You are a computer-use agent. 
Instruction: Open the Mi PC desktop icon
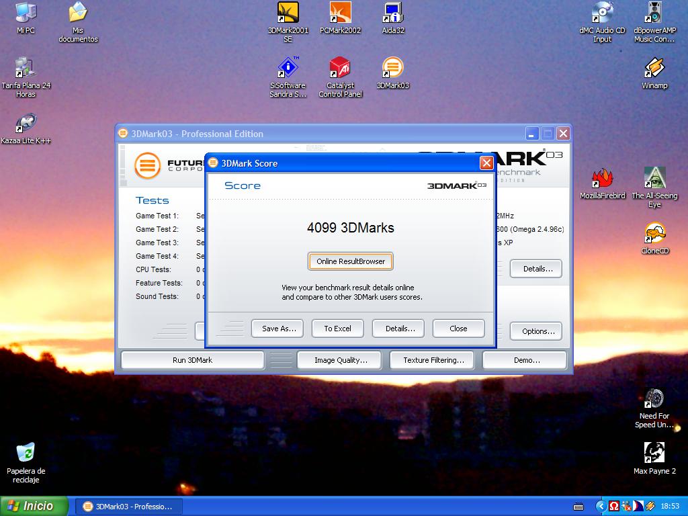coord(26,18)
